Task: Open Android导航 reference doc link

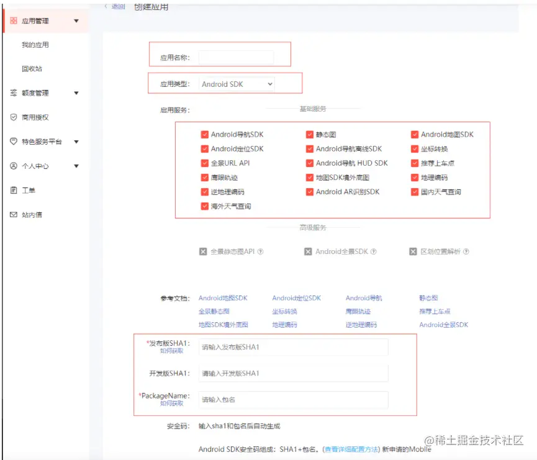Action: click(x=364, y=298)
